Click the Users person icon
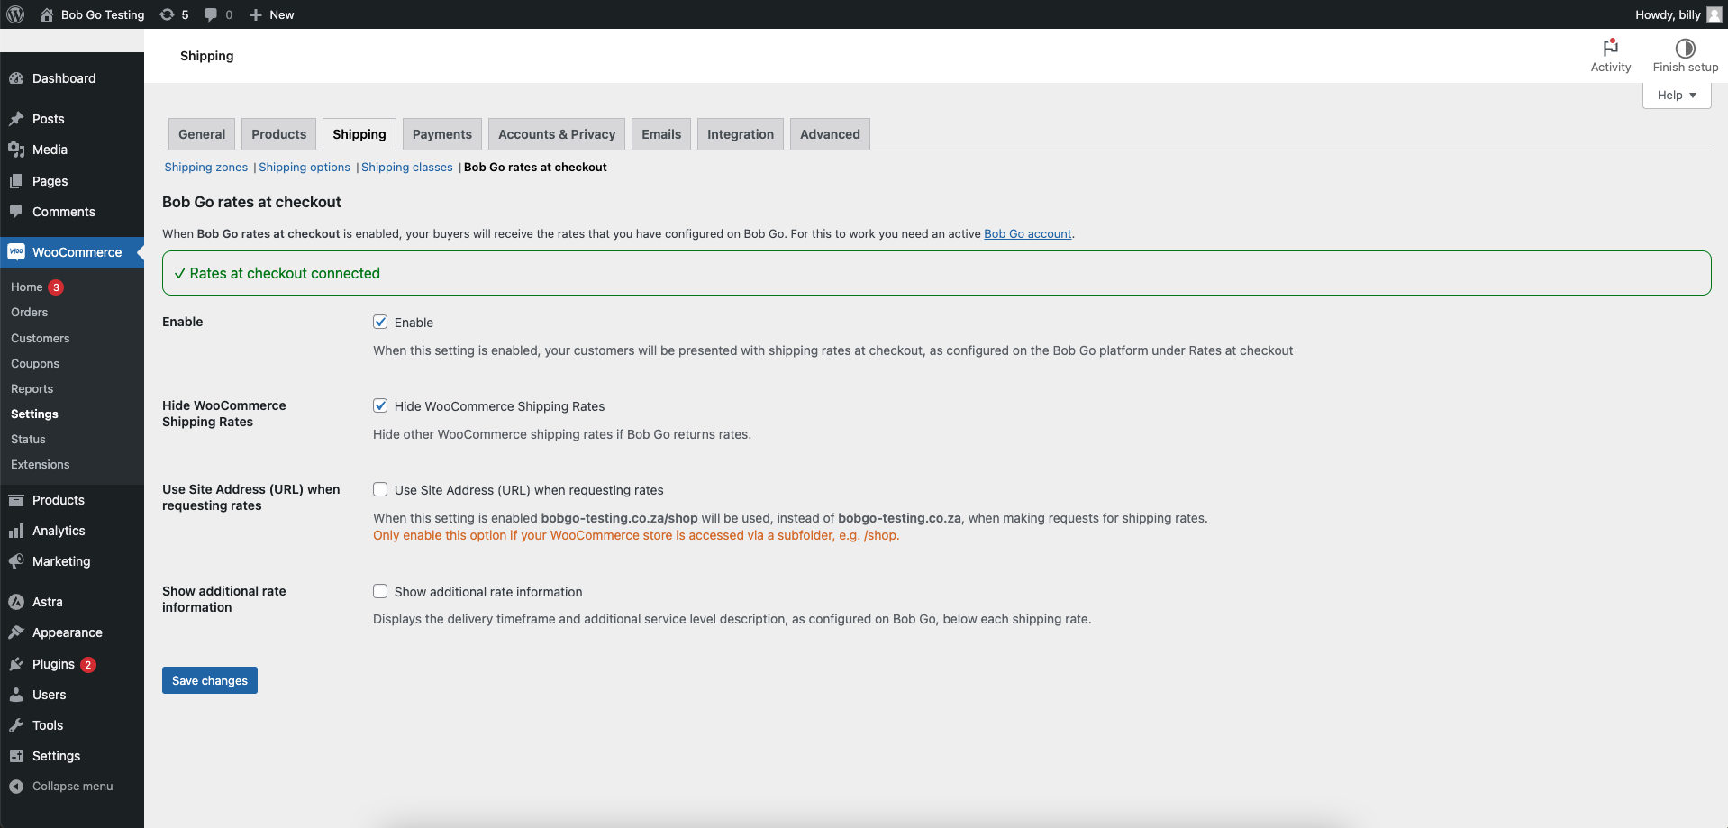 [16, 695]
